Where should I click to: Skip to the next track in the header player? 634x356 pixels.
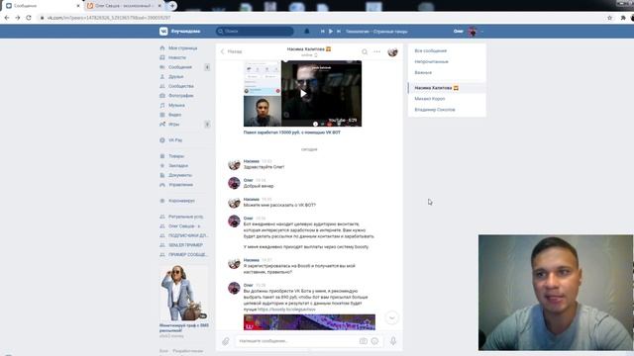coord(339,31)
